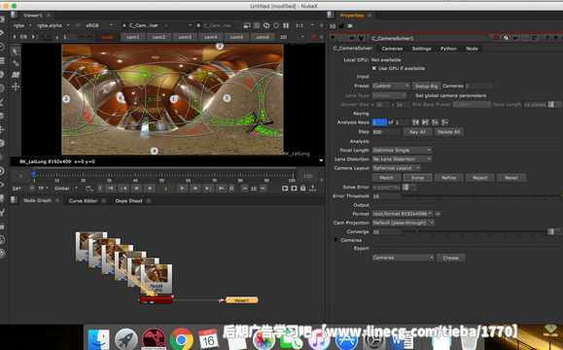Open Camera Layout Spherical Layout dropdown

(397, 168)
